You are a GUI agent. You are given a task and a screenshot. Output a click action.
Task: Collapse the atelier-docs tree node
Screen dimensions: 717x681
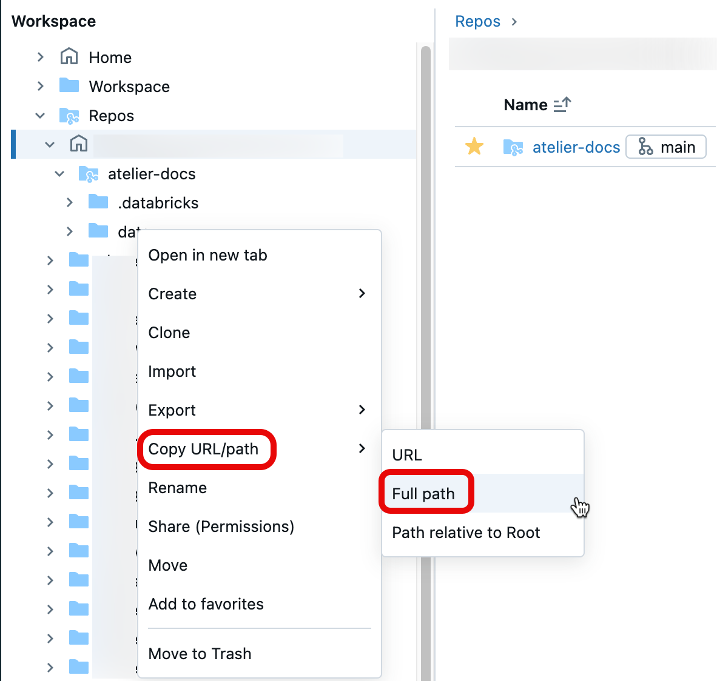tap(59, 174)
